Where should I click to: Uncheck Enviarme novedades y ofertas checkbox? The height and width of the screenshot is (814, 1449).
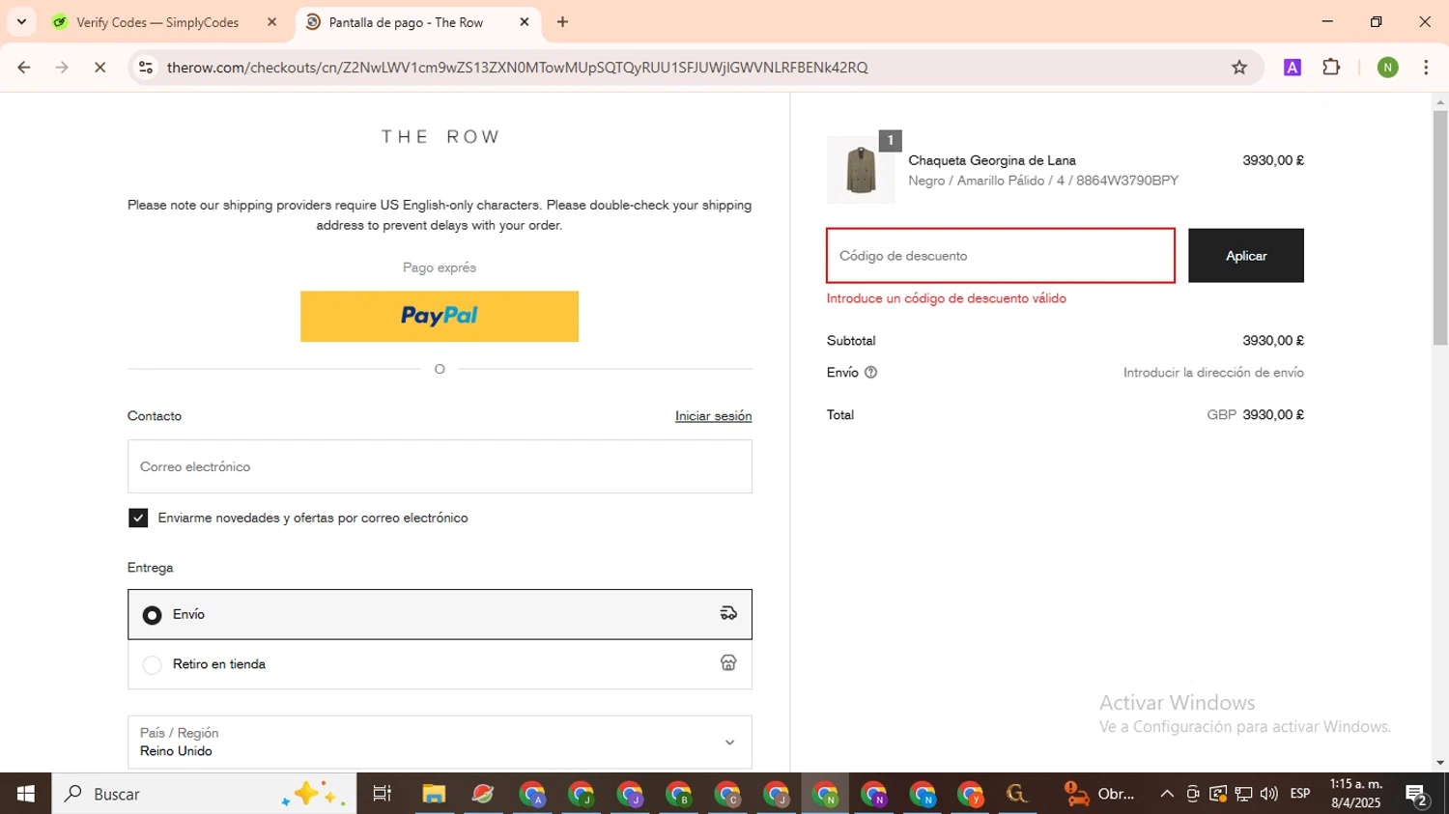138,519
